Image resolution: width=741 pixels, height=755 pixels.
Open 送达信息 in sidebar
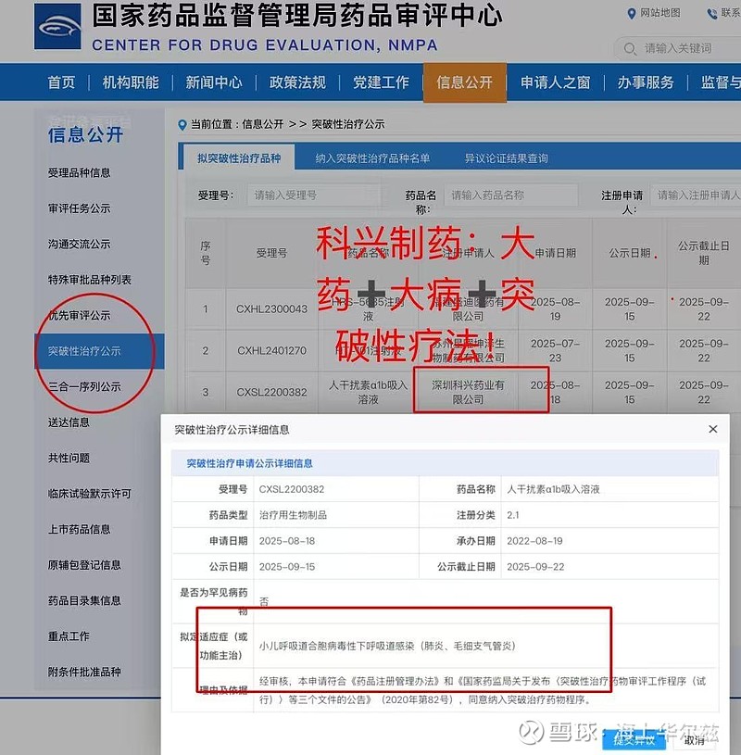point(69,422)
